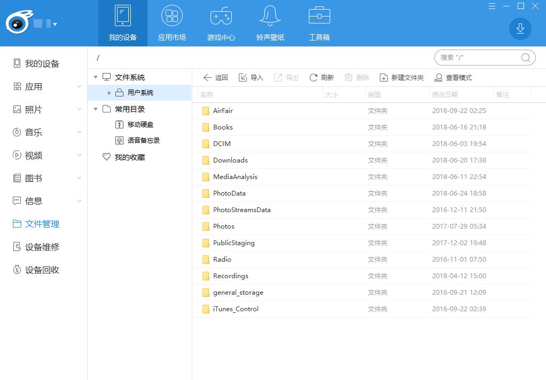Open the Toolbox (工具箱) tab

(x=319, y=23)
